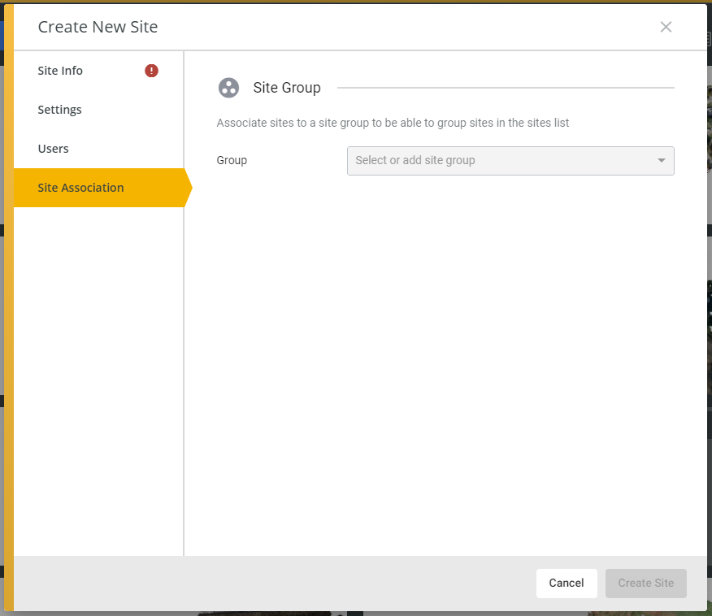Click the Cancel button
The width and height of the screenshot is (712, 616).
(567, 583)
